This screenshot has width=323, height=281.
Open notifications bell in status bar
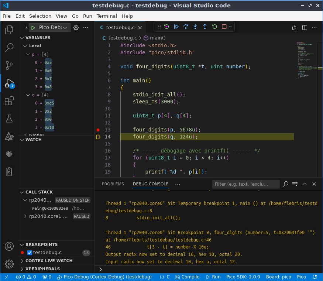coord(315,277)
